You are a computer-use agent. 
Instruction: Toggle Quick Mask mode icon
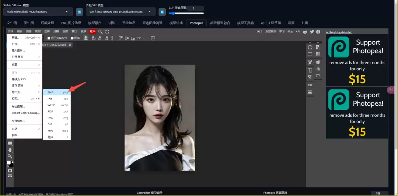pos(10,171)
